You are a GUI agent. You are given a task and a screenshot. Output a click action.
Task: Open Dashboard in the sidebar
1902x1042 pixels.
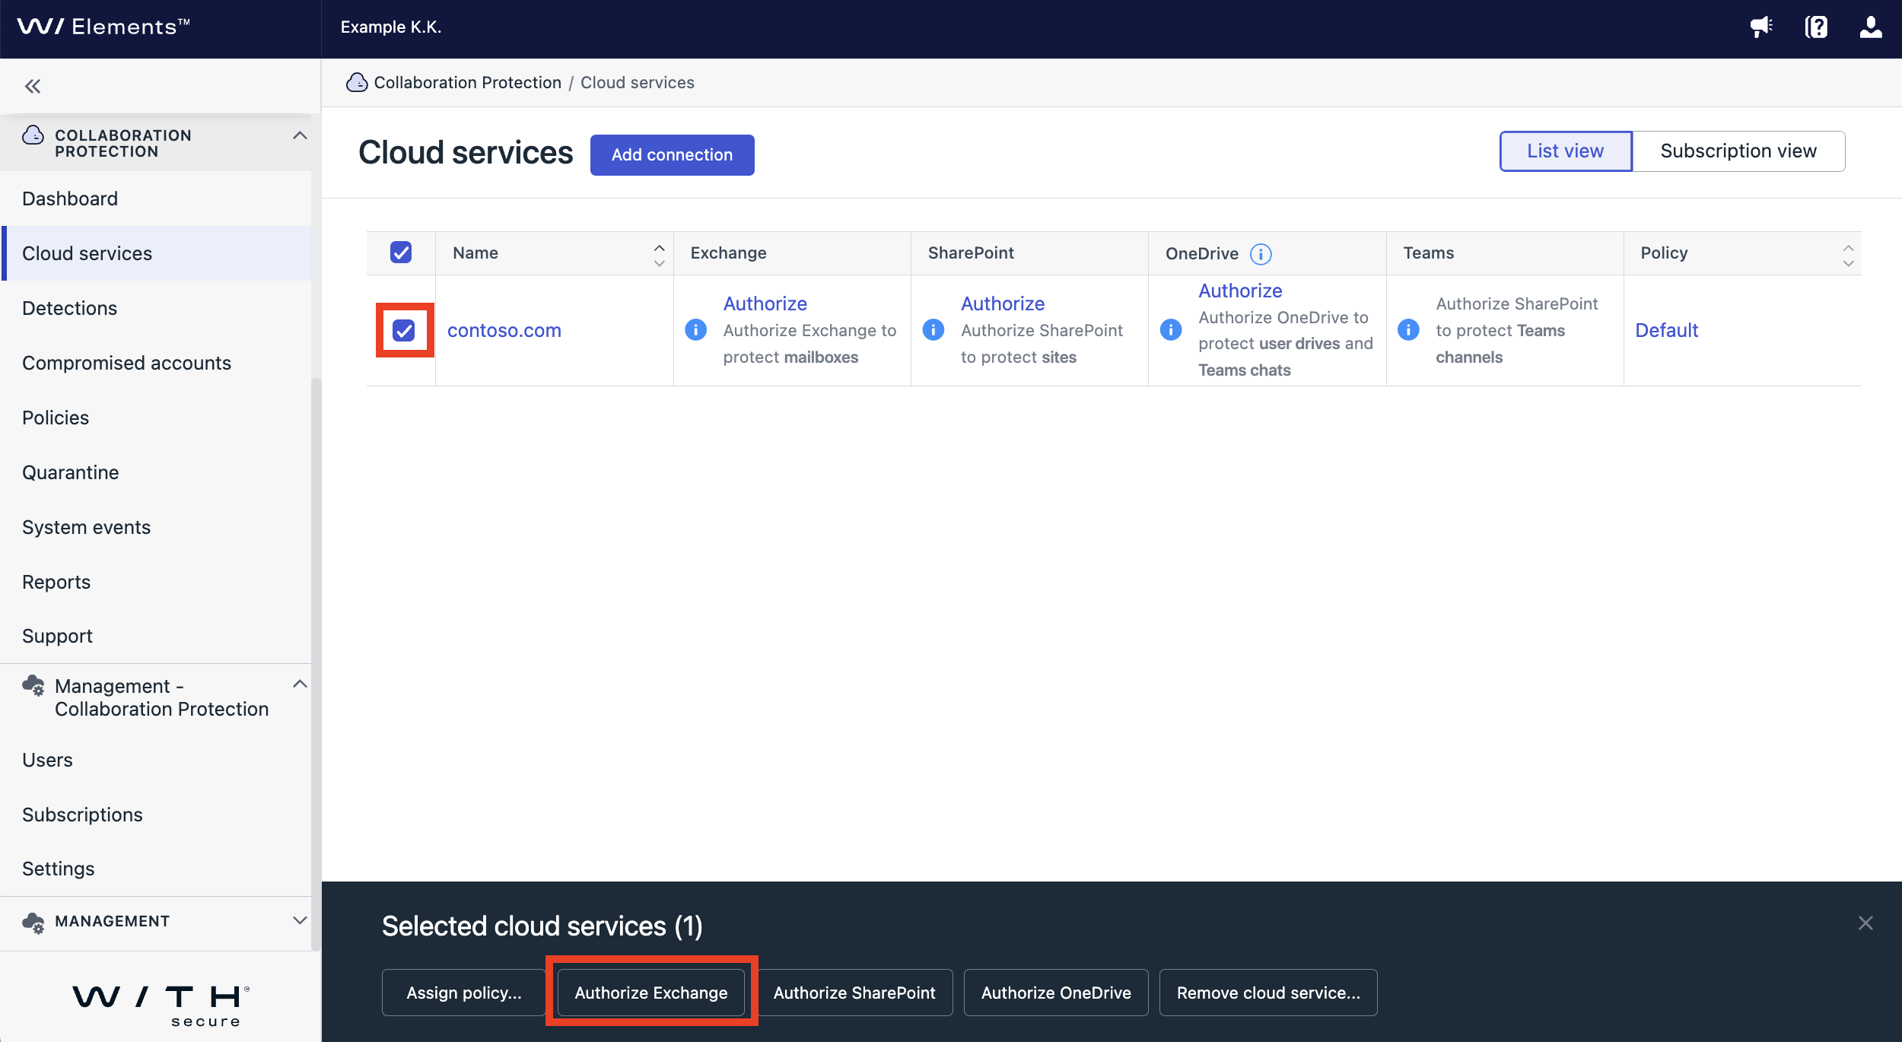click(156, 199)
